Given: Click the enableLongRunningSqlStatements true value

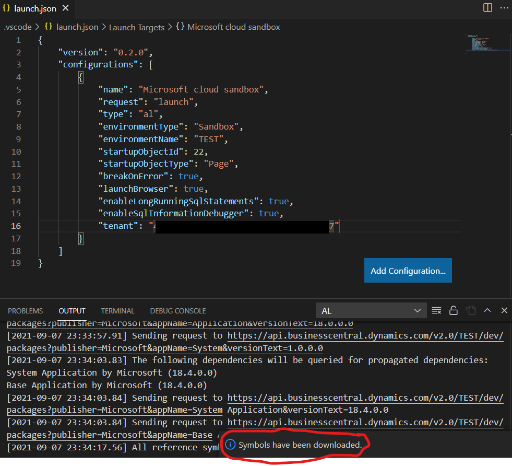Looking at the screenshot, I should pos(279,201).
